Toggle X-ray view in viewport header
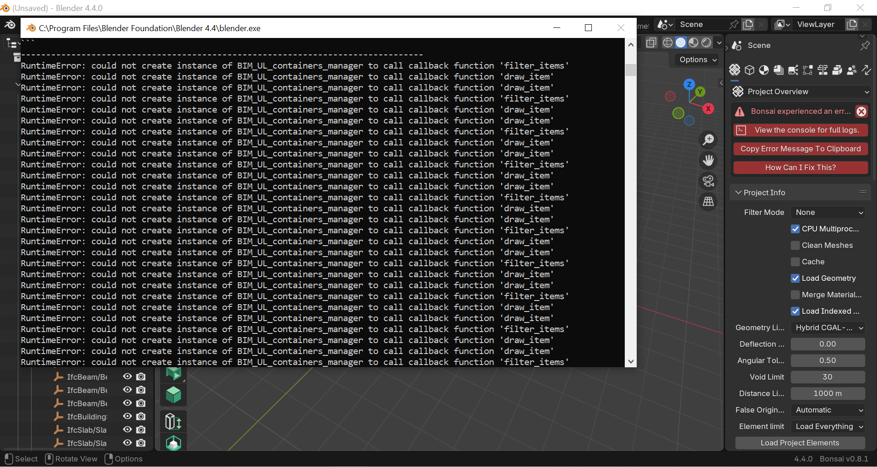The image size is (877, 467). pos(651,43)
